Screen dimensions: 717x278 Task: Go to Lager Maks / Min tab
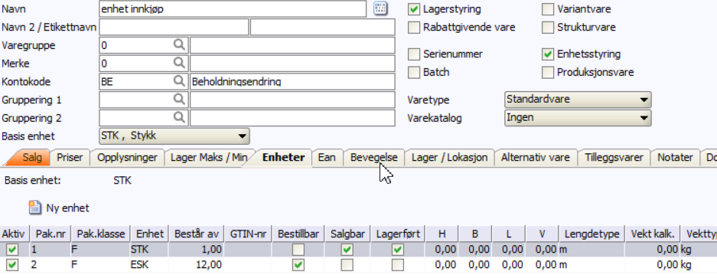[x=208, y=158]
